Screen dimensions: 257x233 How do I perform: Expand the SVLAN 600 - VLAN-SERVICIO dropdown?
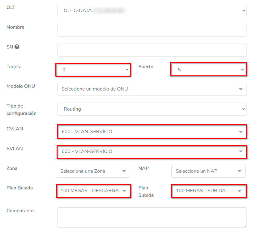(152, 151)
